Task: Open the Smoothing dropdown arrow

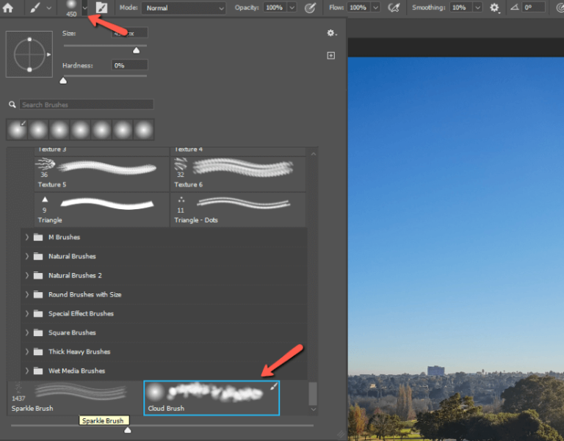Action: click(477, 7)
